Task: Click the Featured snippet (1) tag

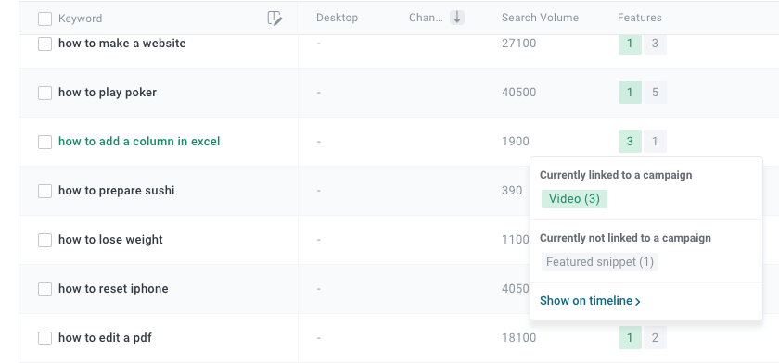Action: [x=600, y=262]
